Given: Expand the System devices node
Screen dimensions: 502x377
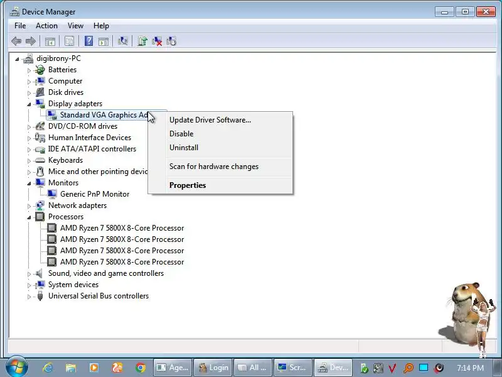Looking at the screenshot, I should (29, 285).
